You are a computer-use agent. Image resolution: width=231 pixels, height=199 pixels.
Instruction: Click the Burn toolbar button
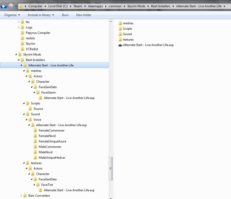tap(65, 15)
